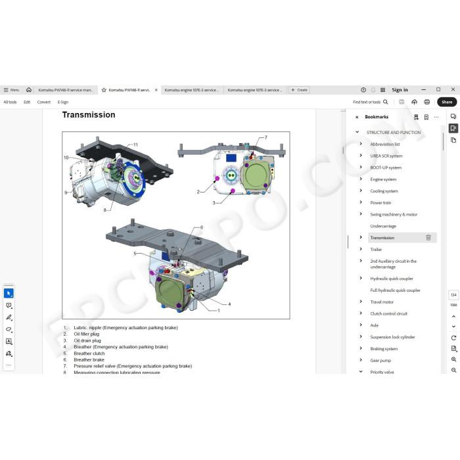Screen dimensions: 460x460
Task: Open the Travel motor bookmark
Action: (382, 302)
